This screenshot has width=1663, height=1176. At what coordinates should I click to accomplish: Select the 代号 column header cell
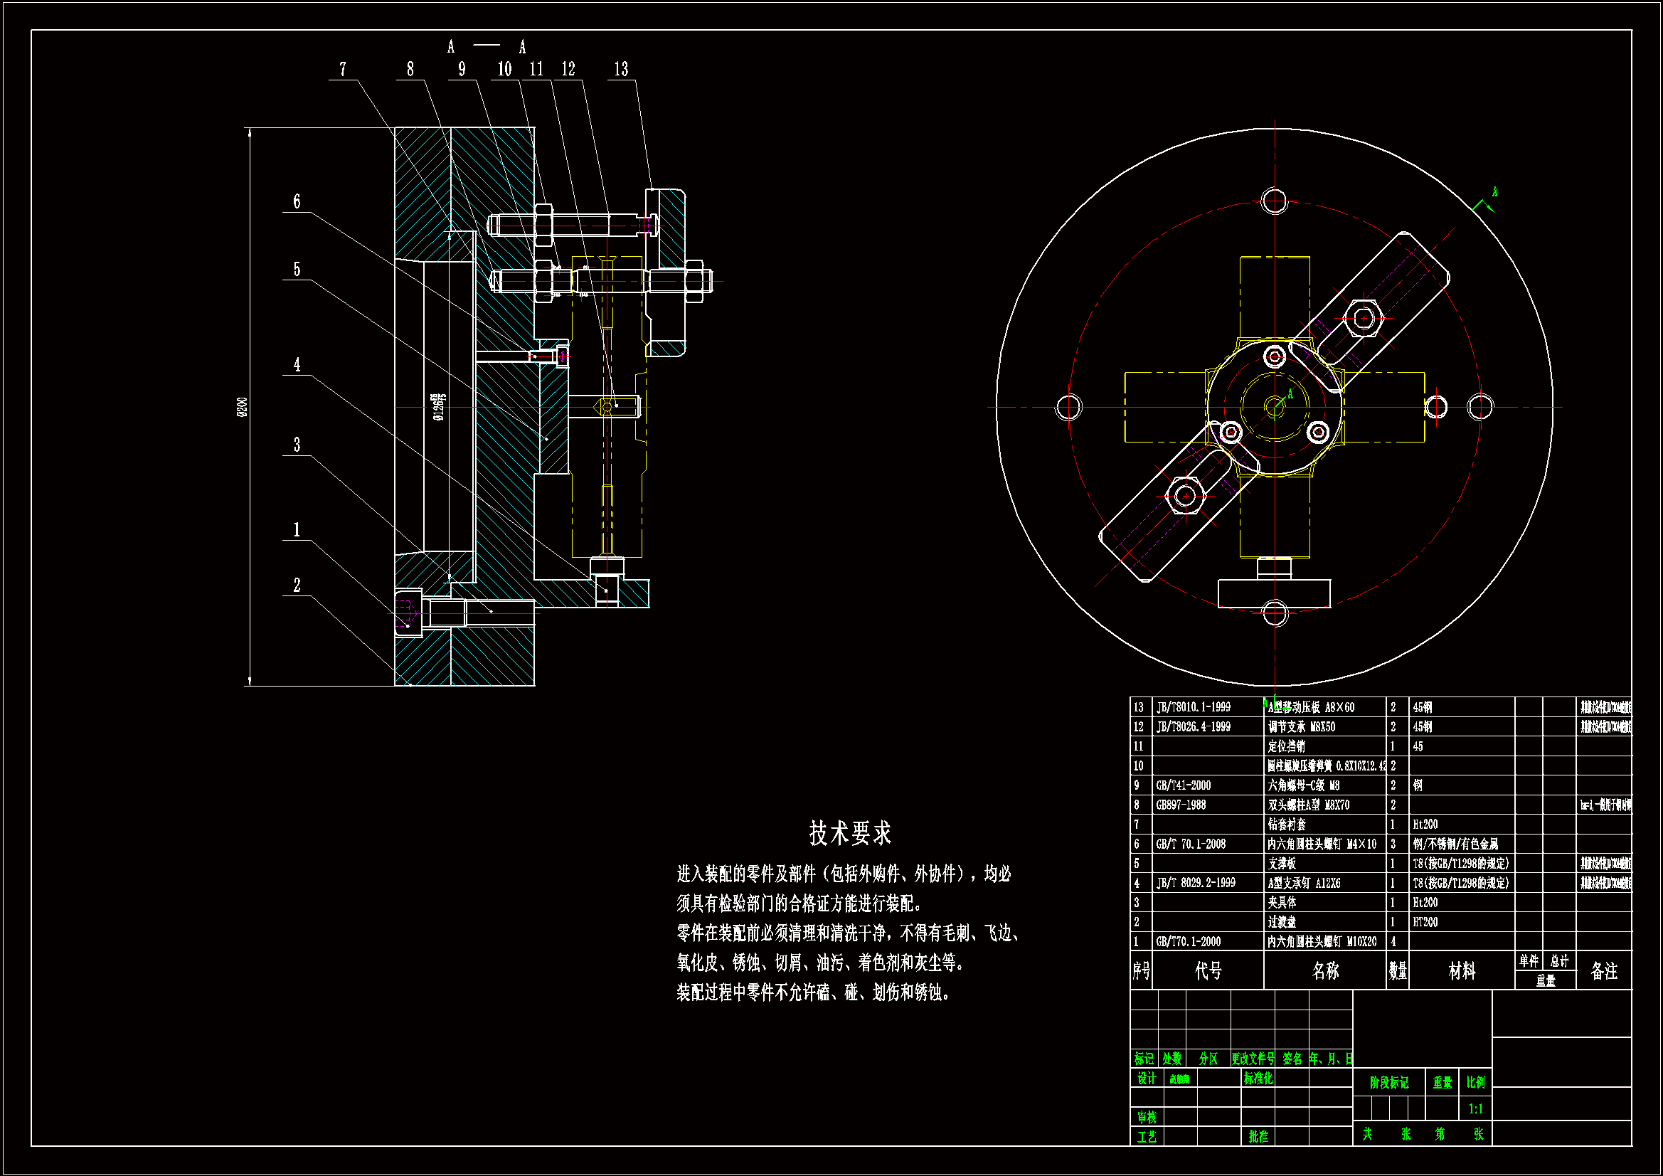(x=1207, y=971)
